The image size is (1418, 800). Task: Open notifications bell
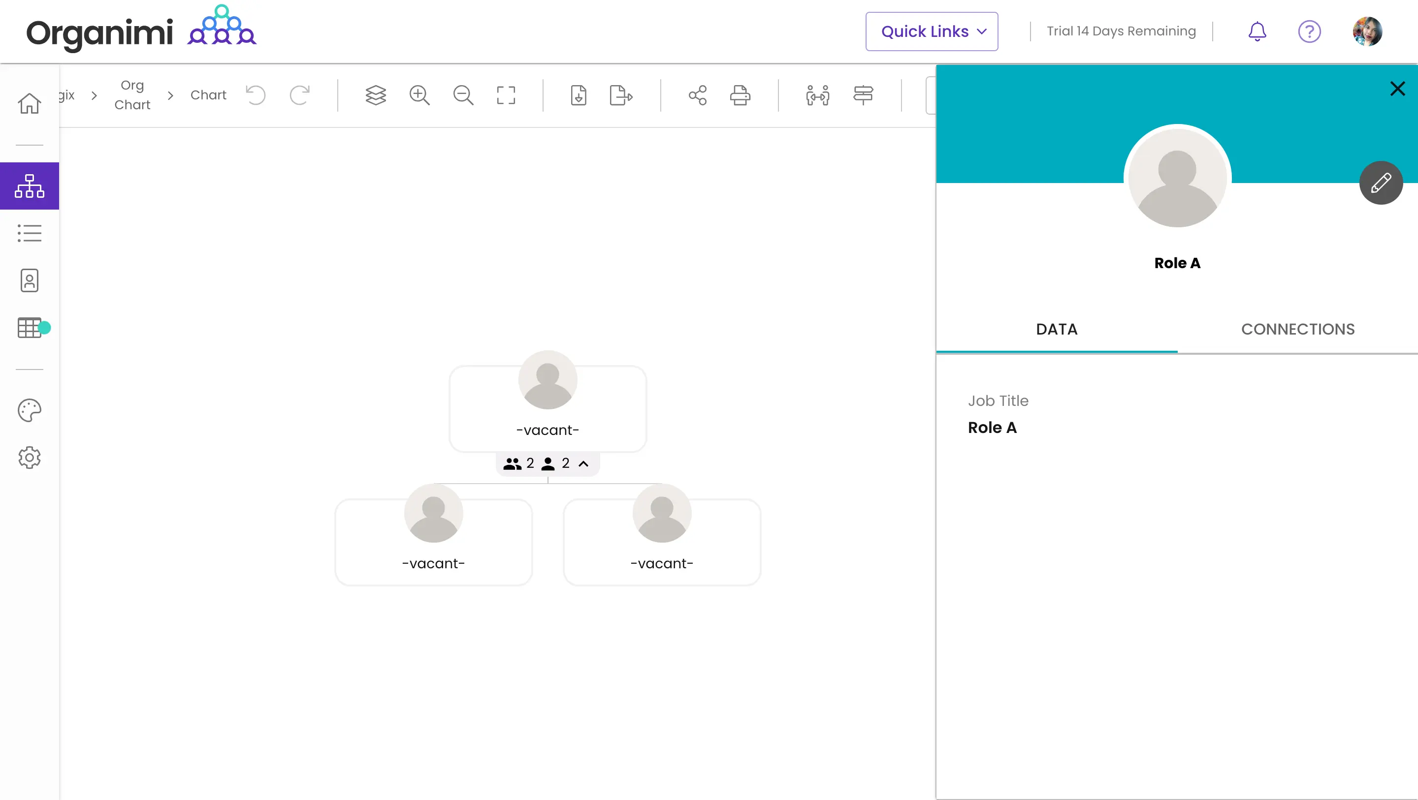click(x=1257, y=31)
